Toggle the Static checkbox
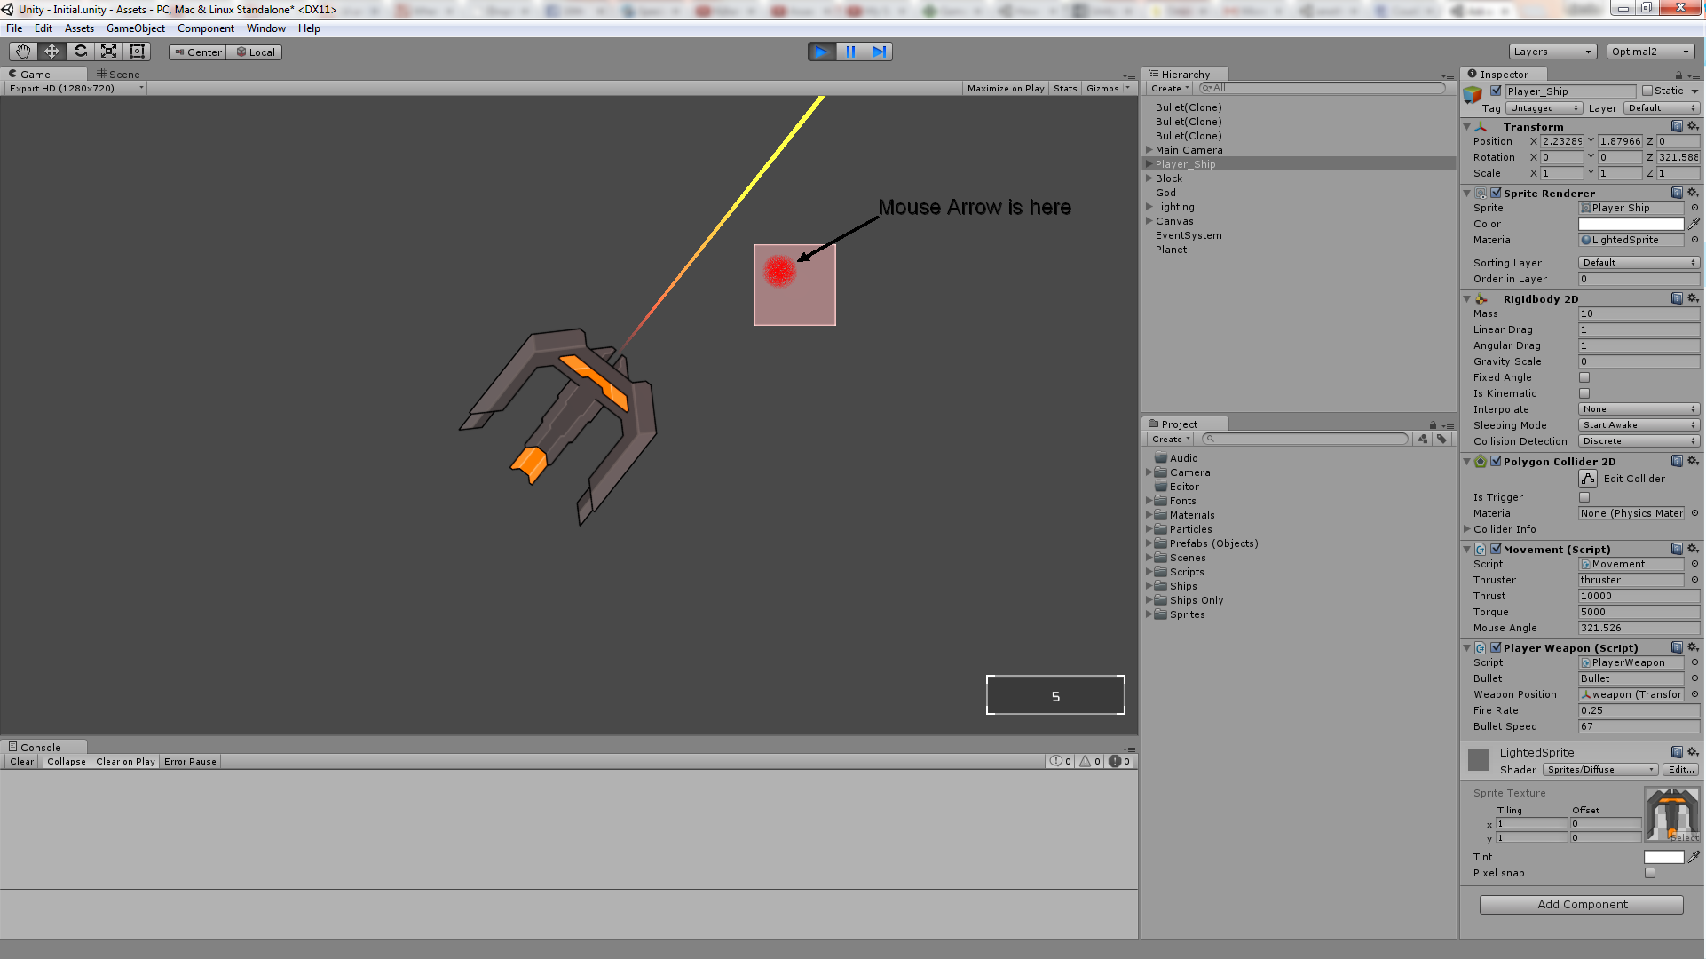This screenshot has width=1706, height=959. (1647, 91)
